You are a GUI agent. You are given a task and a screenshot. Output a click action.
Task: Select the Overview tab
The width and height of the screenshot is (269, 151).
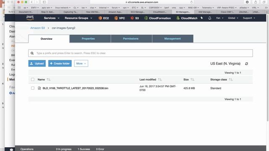pos(49,39)
